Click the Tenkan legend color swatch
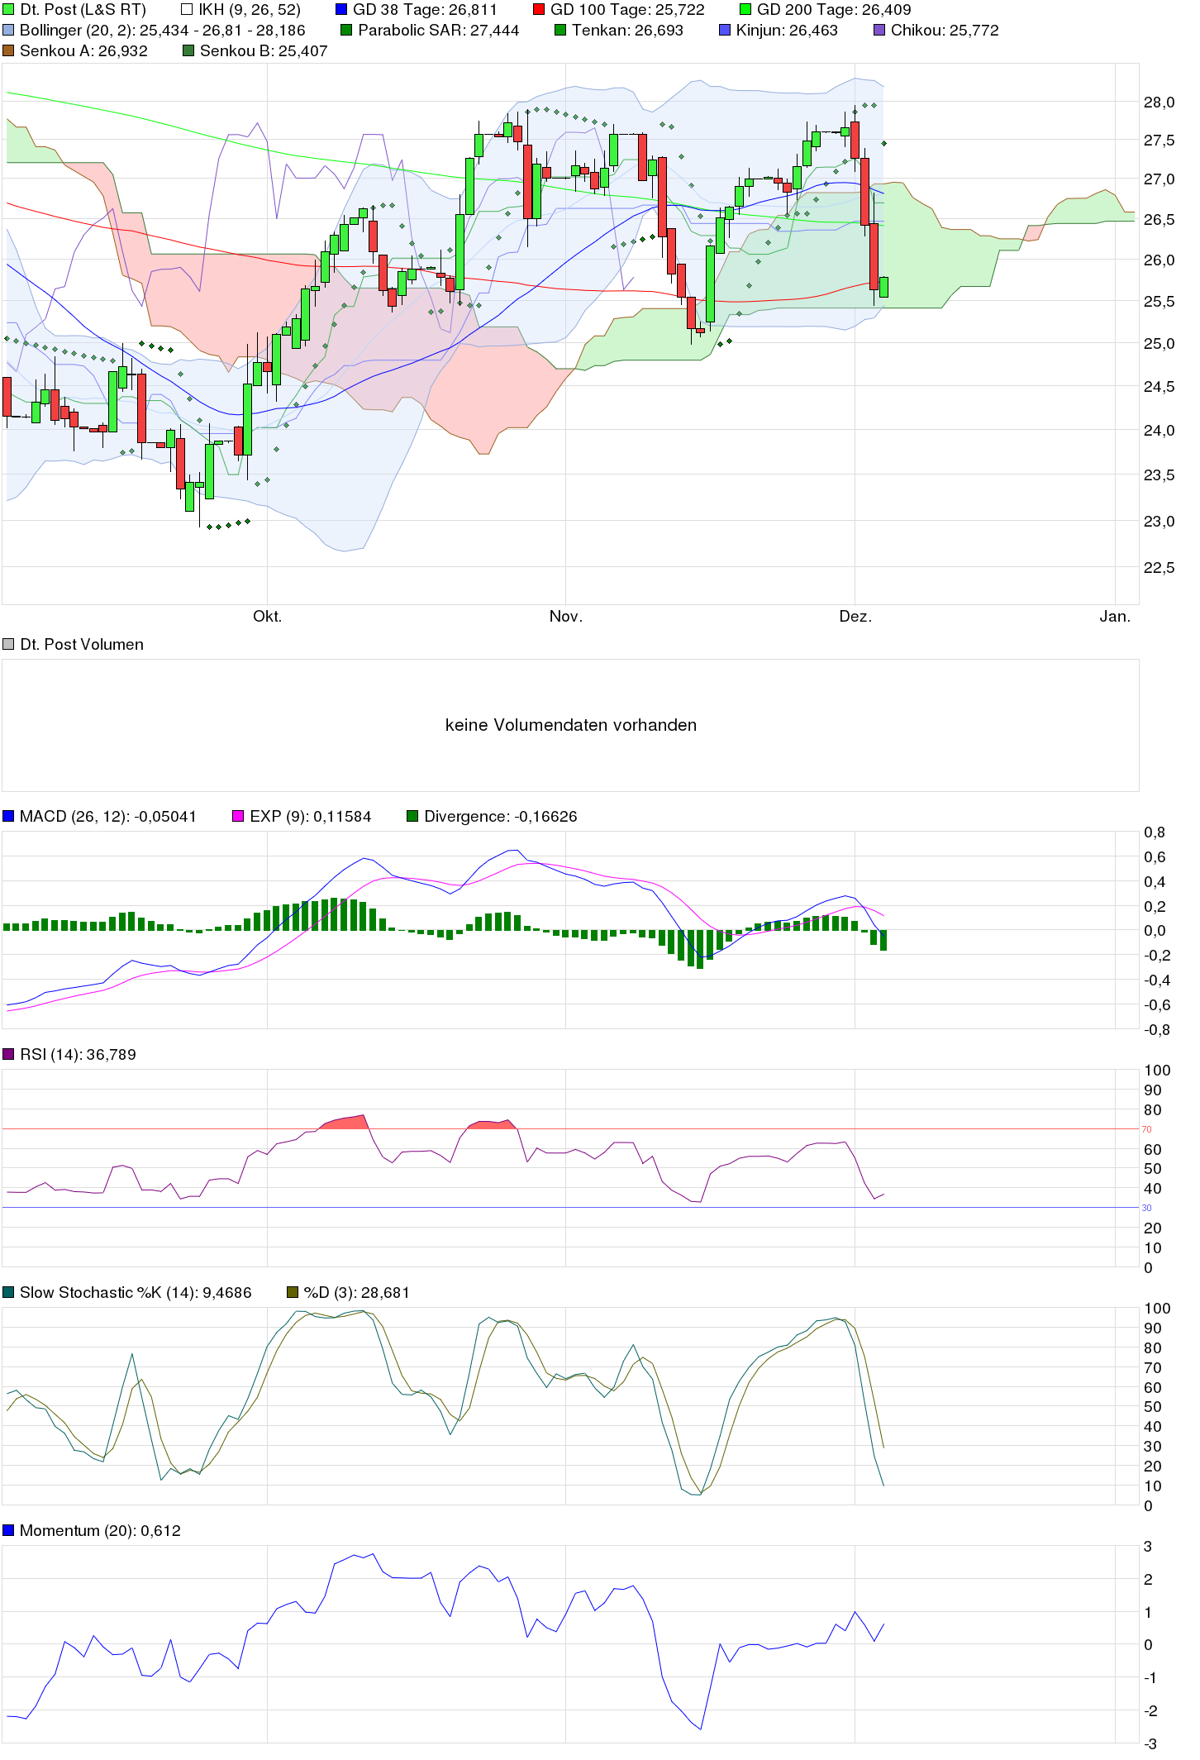 (x=560, y=31)
